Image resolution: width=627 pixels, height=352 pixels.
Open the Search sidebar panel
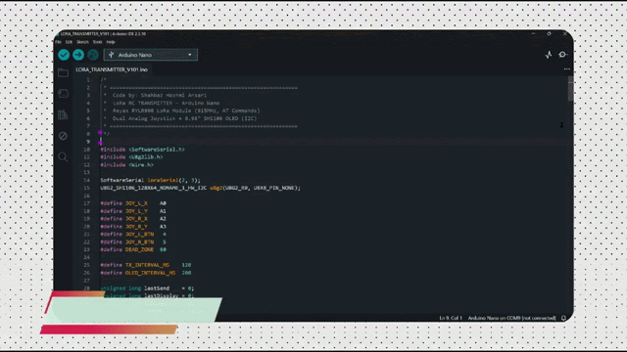click(x=63, y=156)
